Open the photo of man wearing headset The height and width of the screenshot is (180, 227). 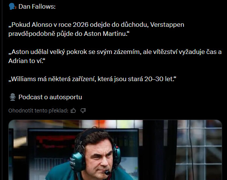pyautogui.click(x=115, y=150)
